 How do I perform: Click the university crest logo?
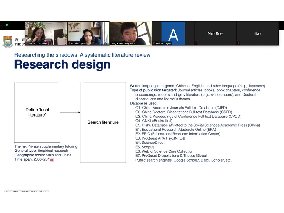click(8, 42)
